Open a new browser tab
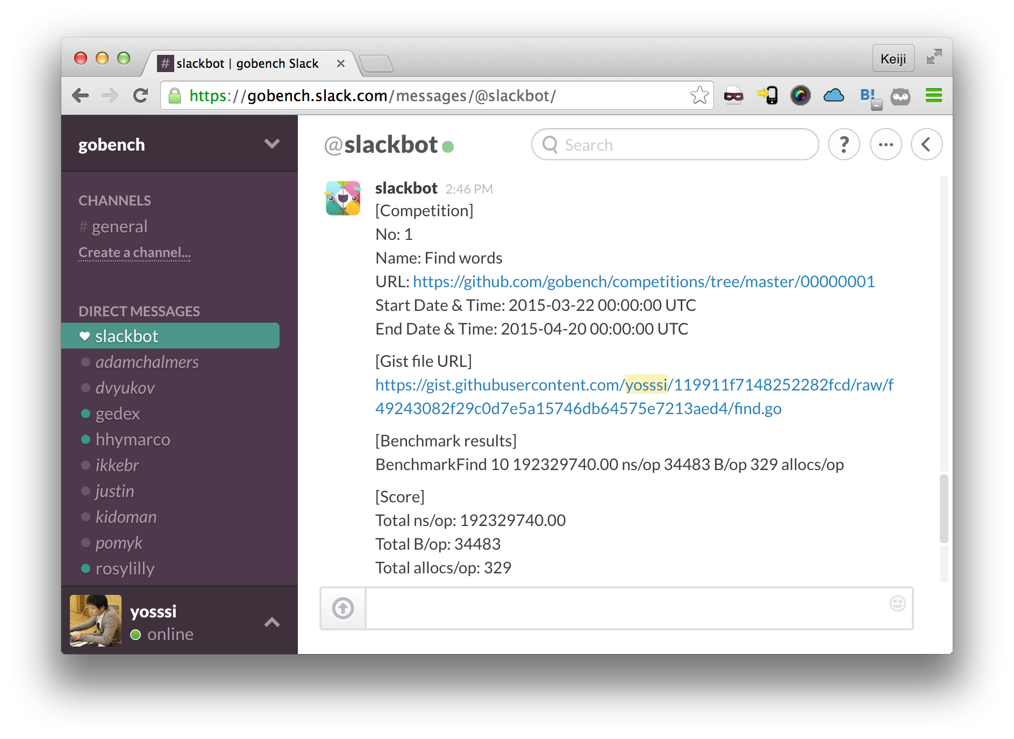1014x739 pixels. 376,63
